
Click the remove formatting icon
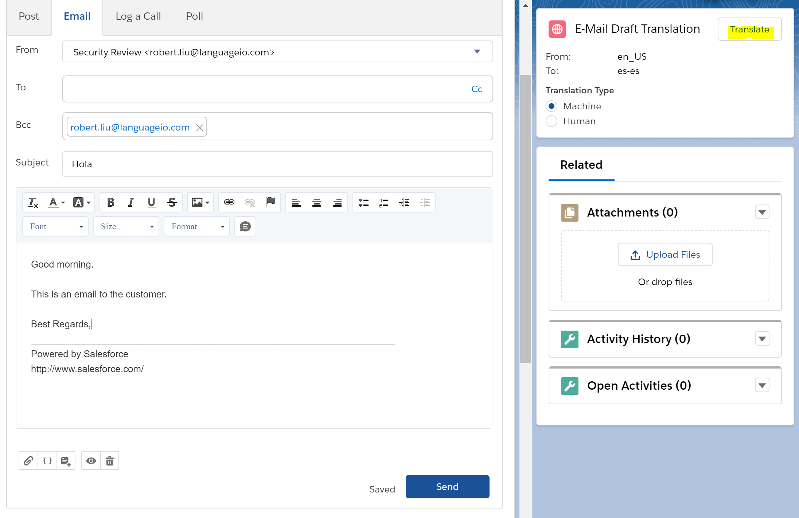click(x=33, y=202)
